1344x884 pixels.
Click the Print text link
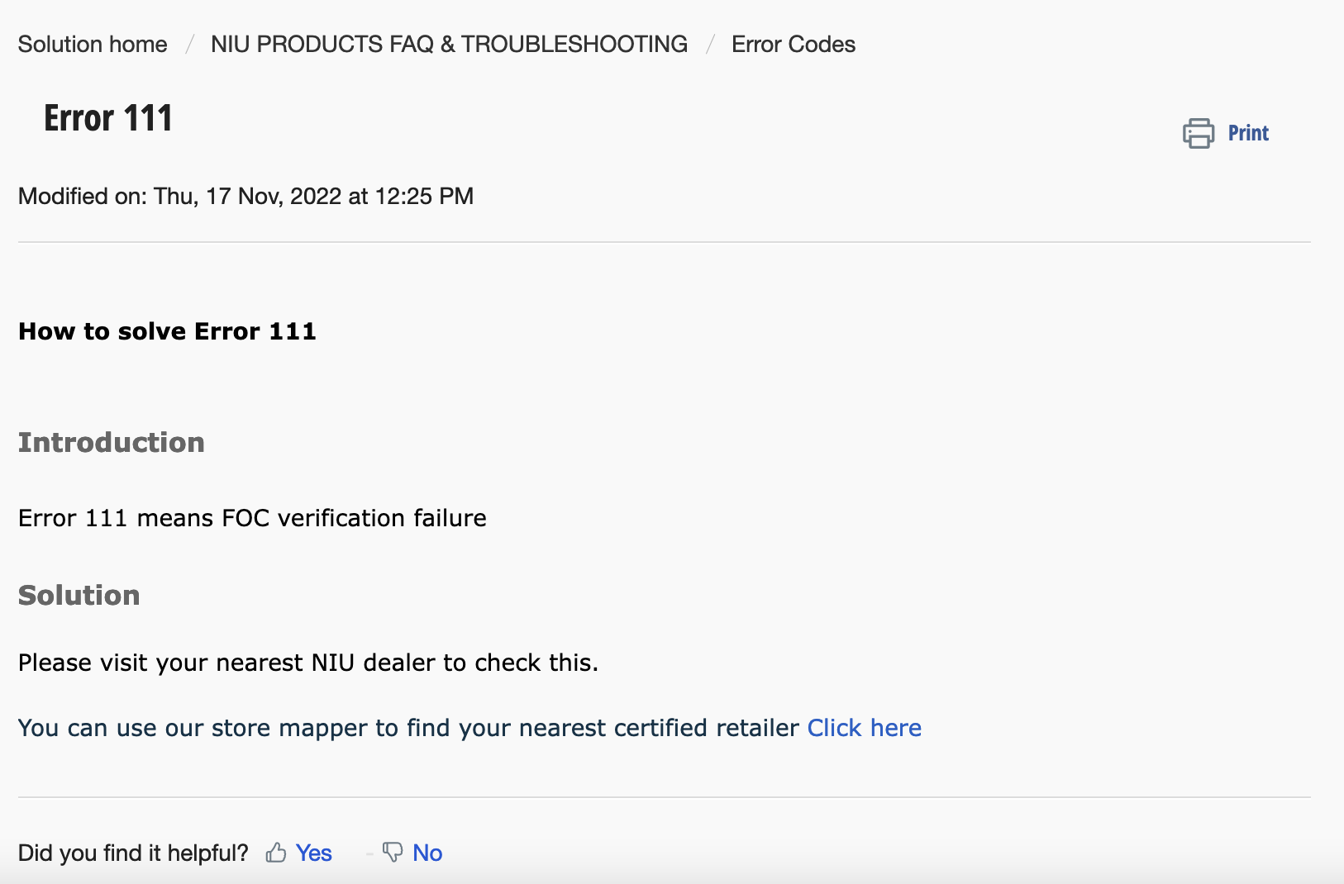point(1247,133)
